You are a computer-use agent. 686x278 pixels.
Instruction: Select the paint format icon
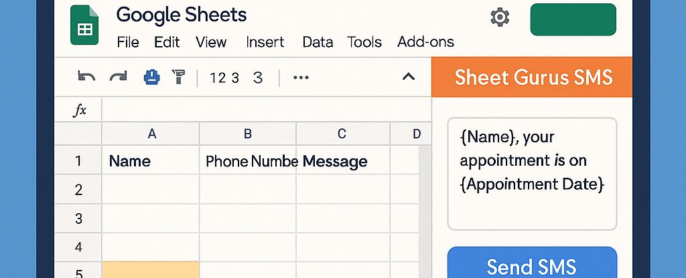point(179,77)
